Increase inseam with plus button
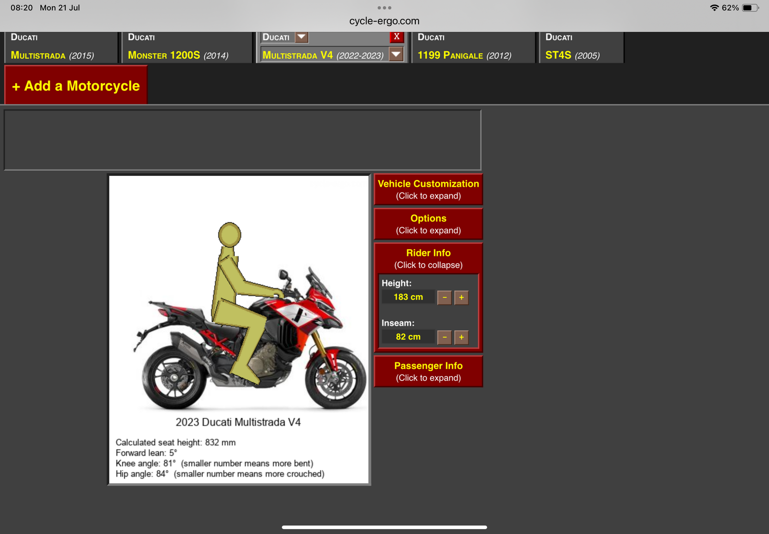This screenshot has width=769, height=534. point(461,338)
